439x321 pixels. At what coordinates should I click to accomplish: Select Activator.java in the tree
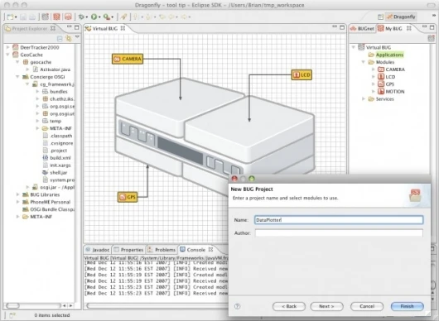(52, 69)
